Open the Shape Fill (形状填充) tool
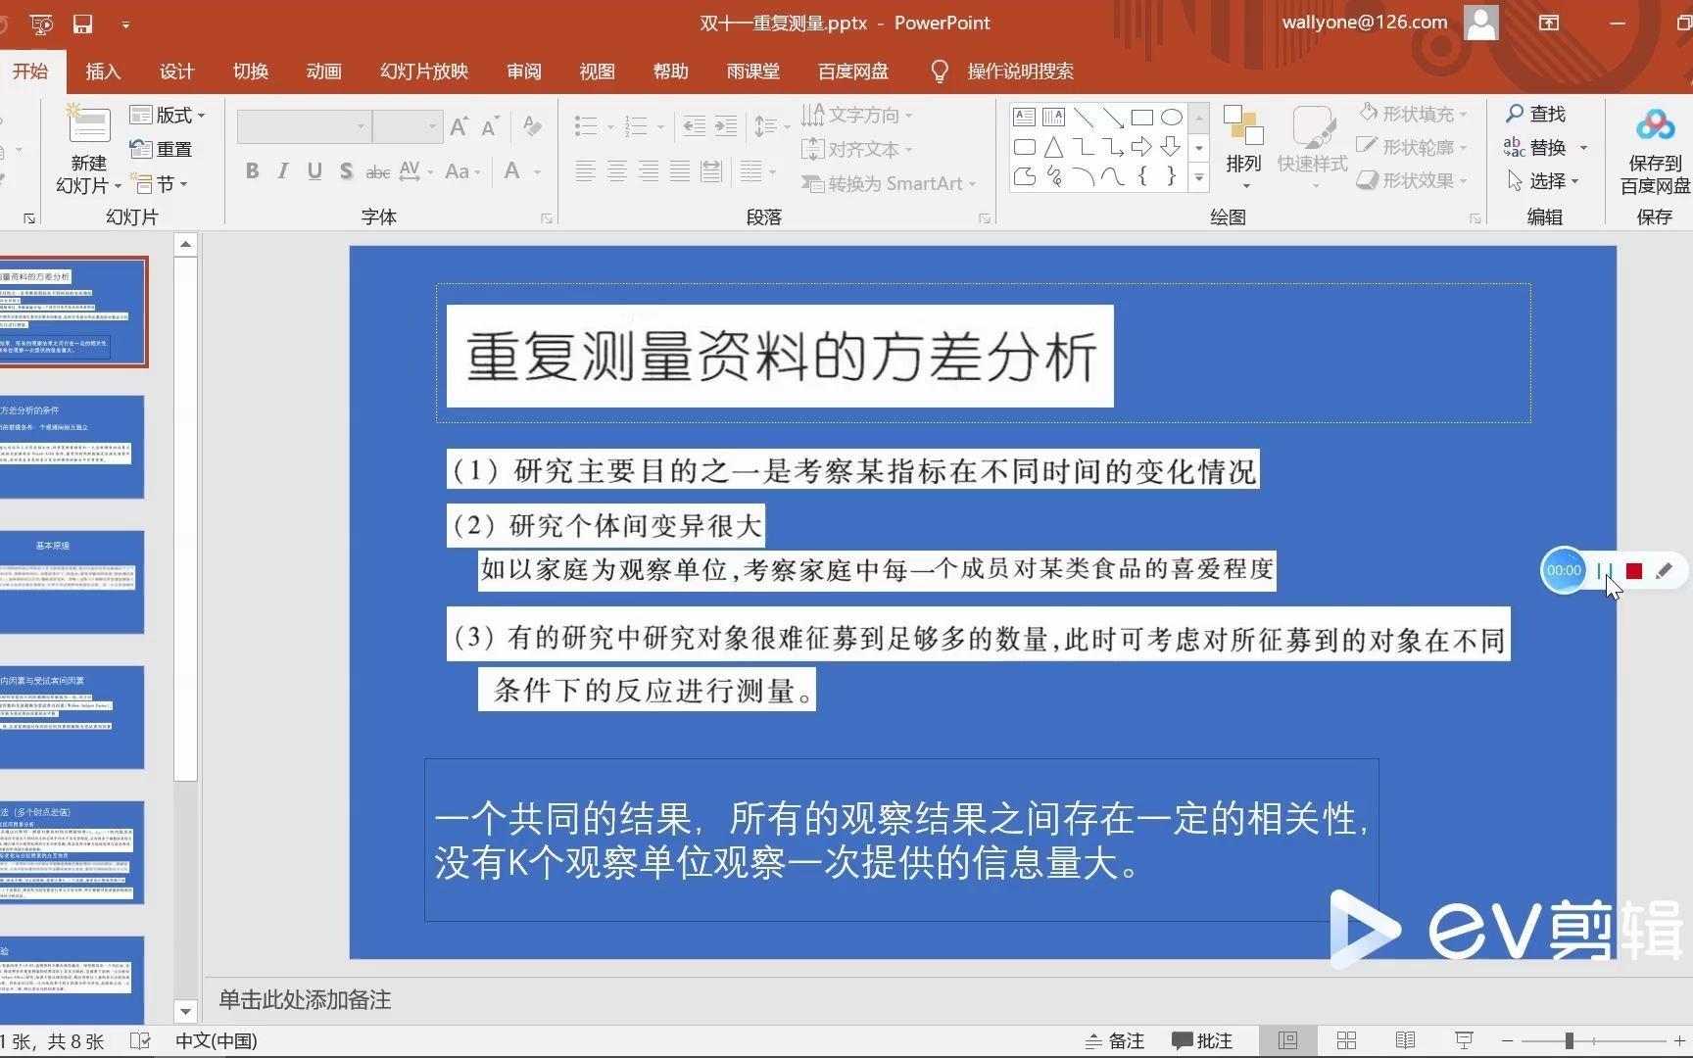Image resolution: width=1693 pixels, height=1058 pixels. click(x=1414, y=114)
